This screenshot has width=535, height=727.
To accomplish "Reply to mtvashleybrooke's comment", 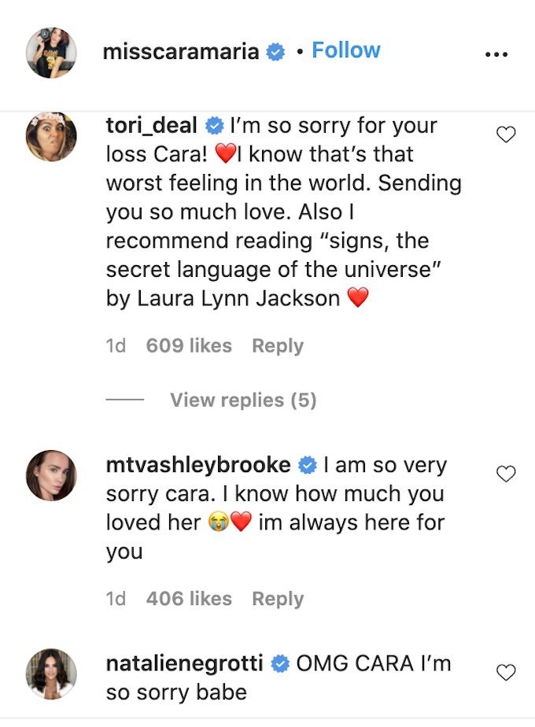I will point(278,599).
